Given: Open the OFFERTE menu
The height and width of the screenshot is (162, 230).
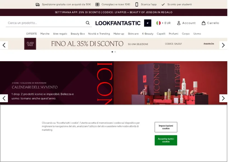Looking at the screenshot, I should (31, 34).
